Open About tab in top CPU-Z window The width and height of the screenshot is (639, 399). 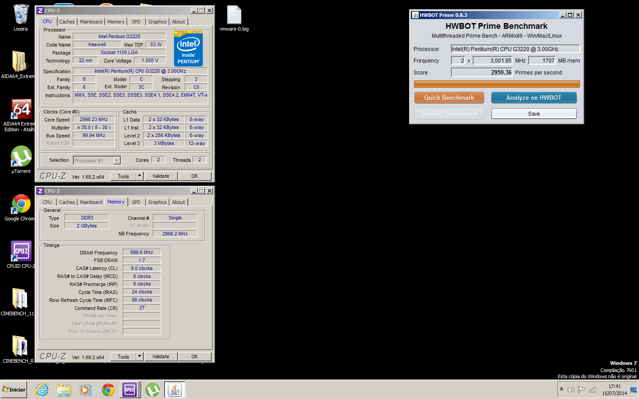(x=178, y=22)
